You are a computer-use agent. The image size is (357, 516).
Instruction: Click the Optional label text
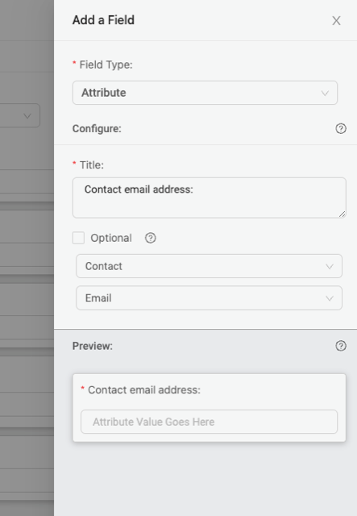click(x=111, y=238)
